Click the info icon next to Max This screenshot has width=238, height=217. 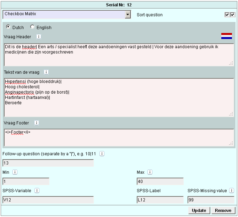[150, 172]
